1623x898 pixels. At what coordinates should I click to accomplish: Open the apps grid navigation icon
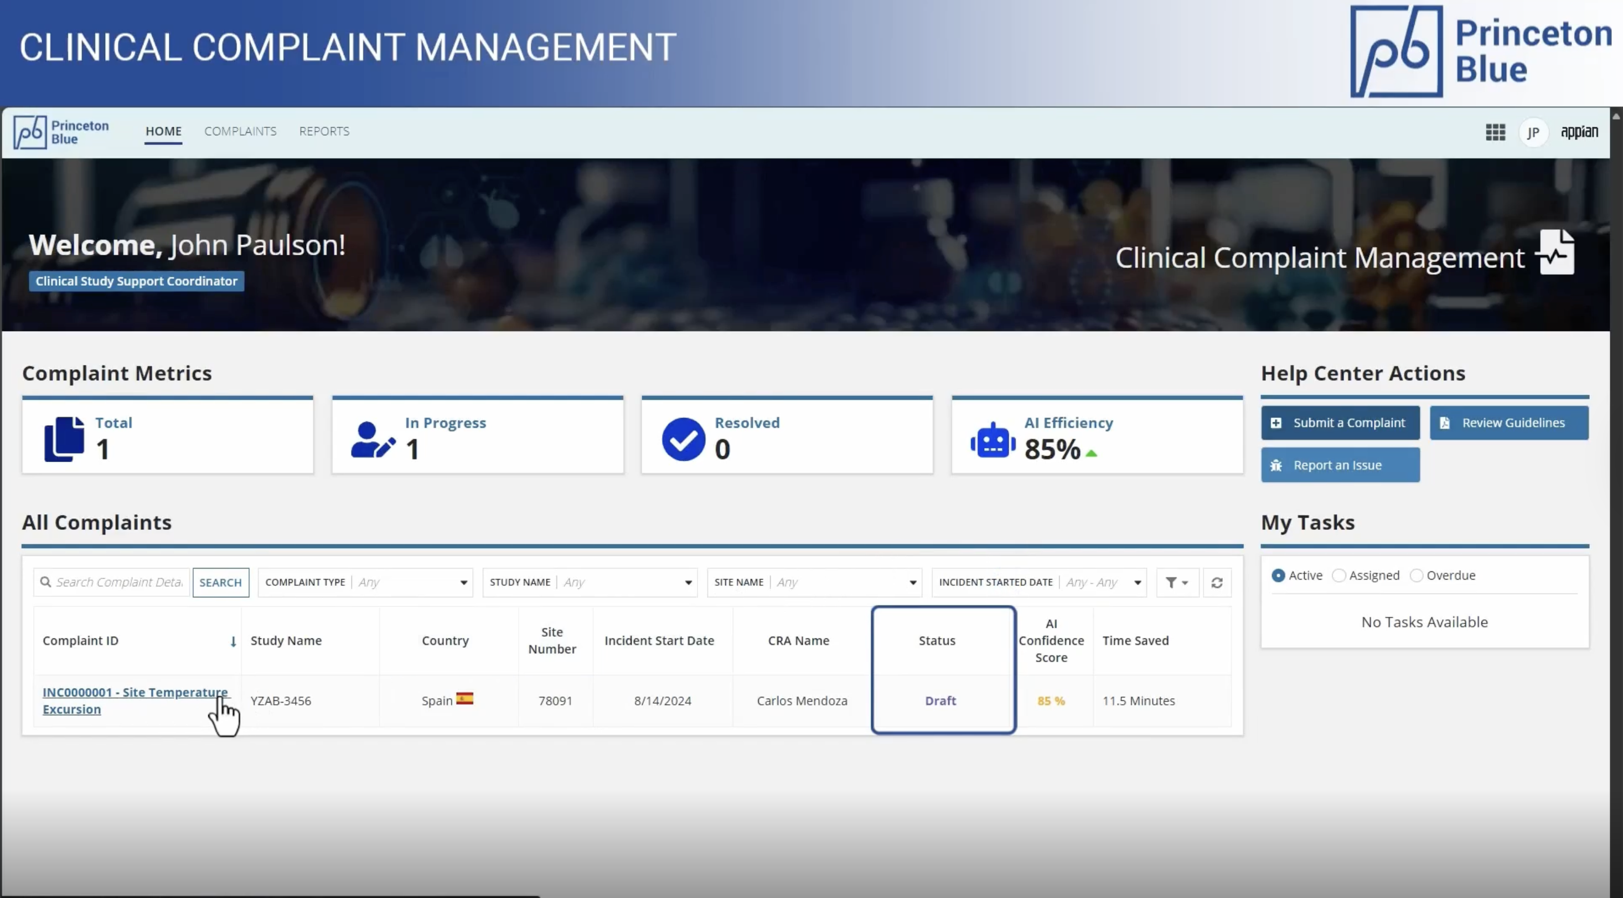coord(1495,132)
